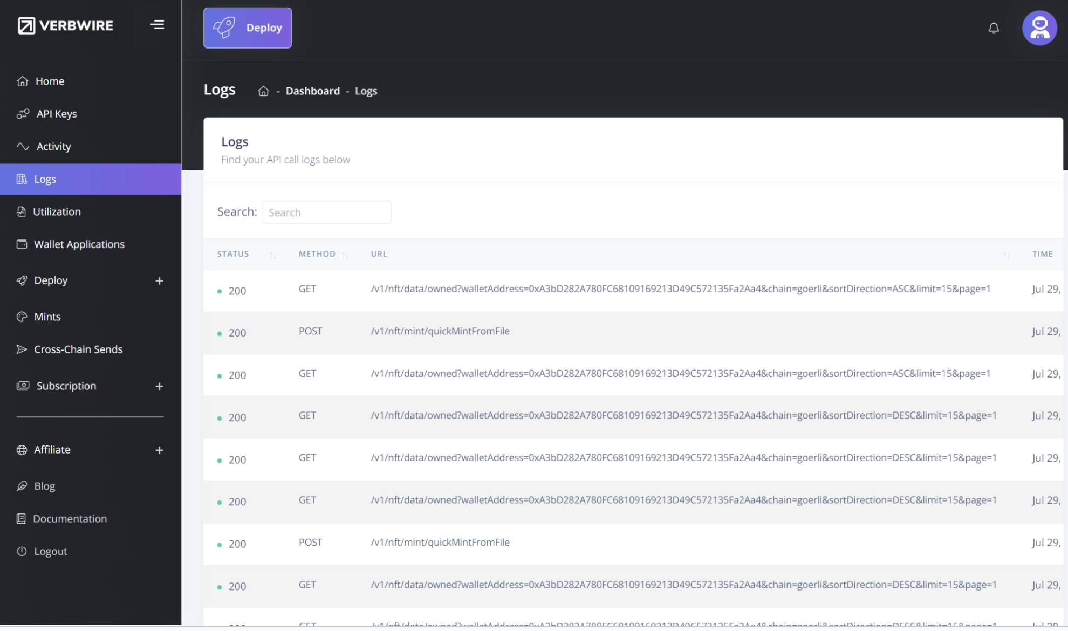The image size is (1068, 631).
Task: Click the Verbwire logo
Action: (x=65, y=25)
